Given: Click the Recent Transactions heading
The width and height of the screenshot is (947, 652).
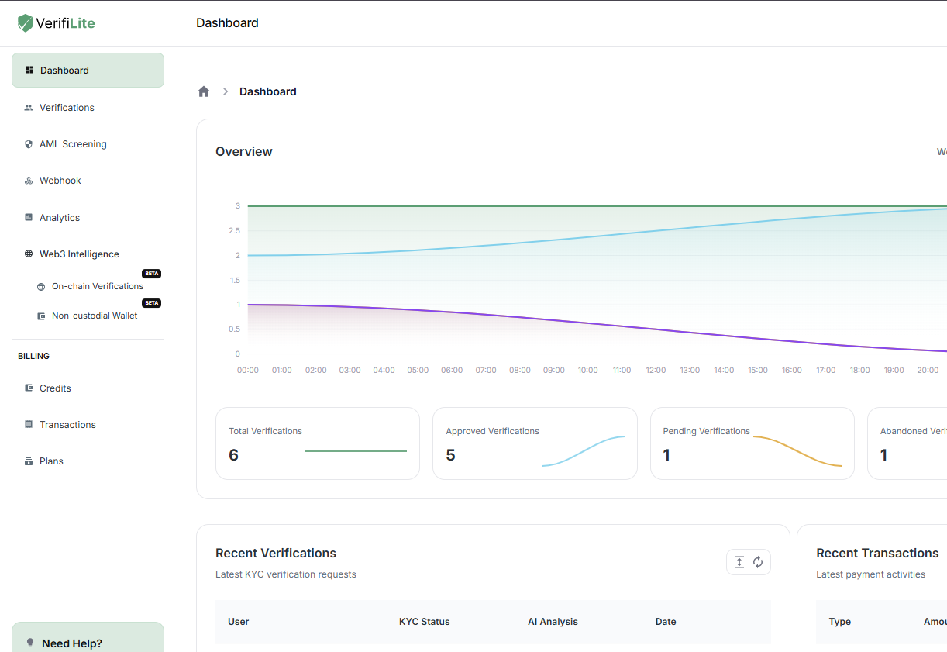Looking at the screenshot, I should [x=877, y=554].
